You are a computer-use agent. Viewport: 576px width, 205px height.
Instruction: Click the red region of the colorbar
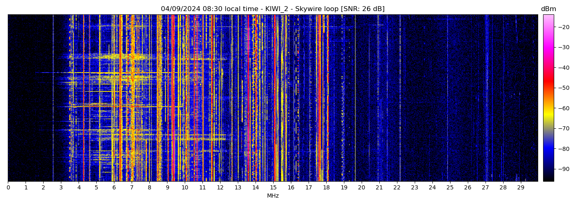(548, 84)
